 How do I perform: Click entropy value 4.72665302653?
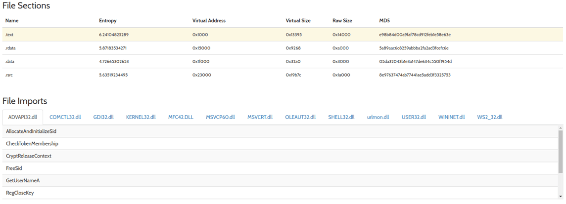point(114,62)
